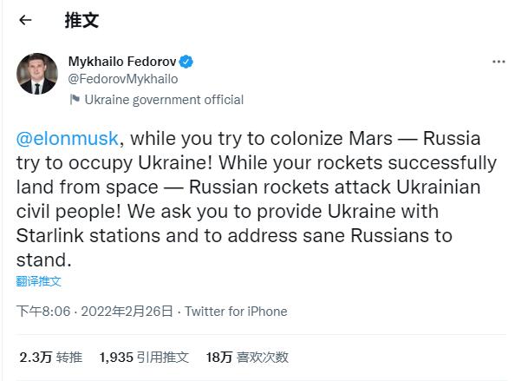
Task: Click the government flag icon
Action: pos(75,100)
